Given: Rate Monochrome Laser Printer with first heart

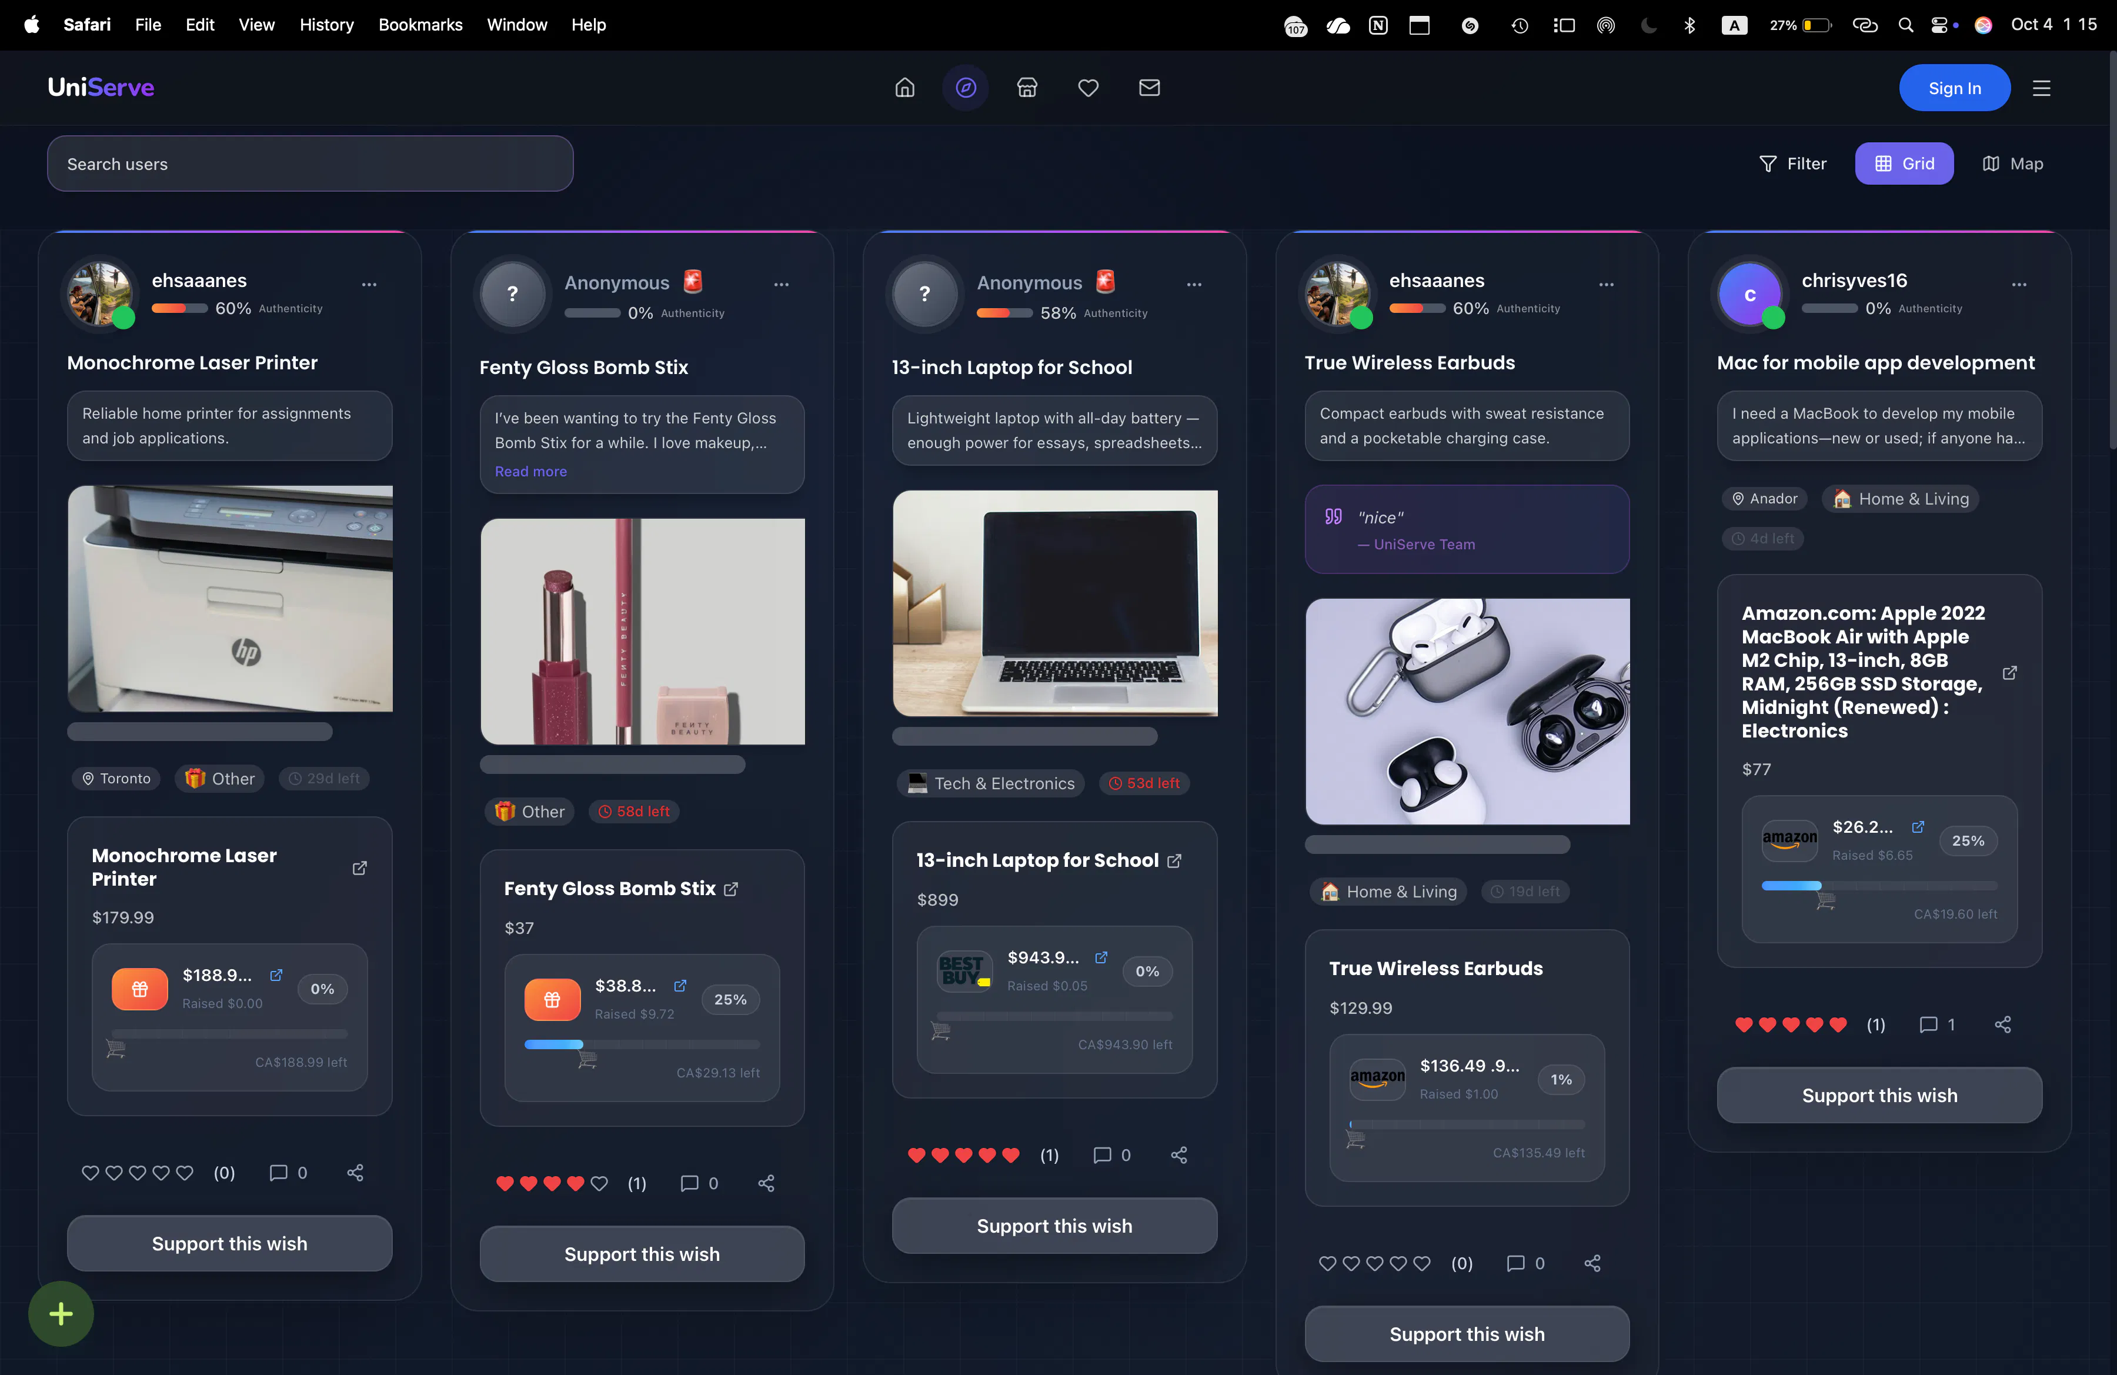Looking at the screenshot, I should (90, 1172).
